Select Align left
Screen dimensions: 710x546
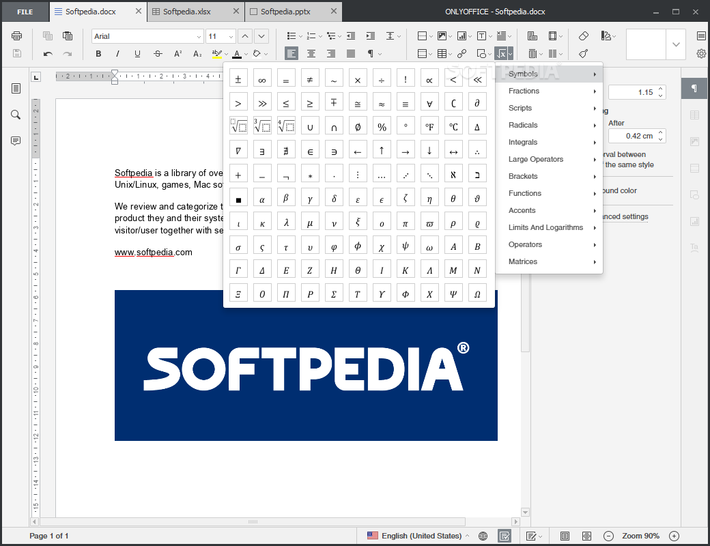[292, 53]
